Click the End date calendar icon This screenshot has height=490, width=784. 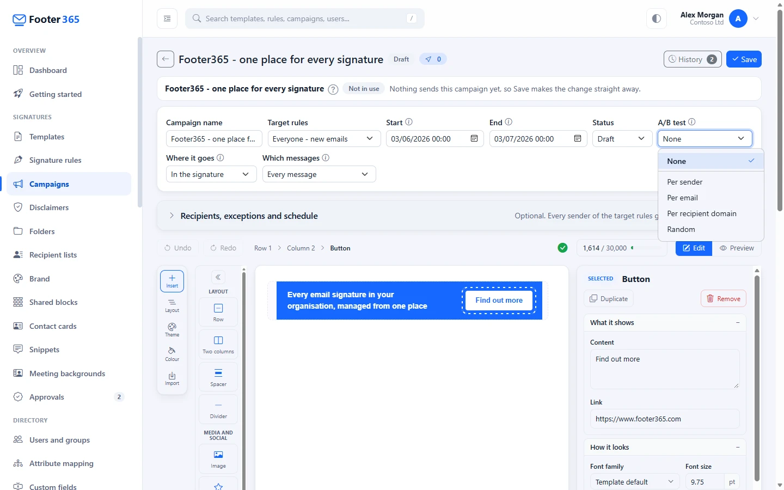coord(578,139)
